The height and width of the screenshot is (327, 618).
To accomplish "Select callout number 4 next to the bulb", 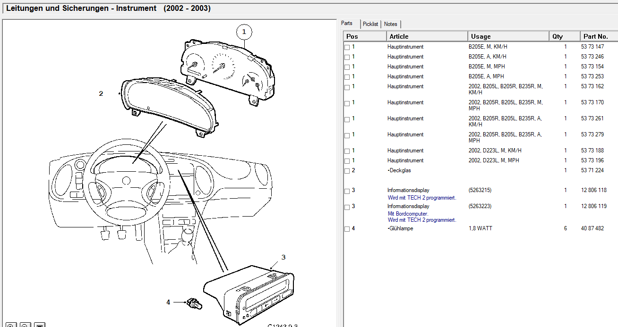I will (168, 302).
